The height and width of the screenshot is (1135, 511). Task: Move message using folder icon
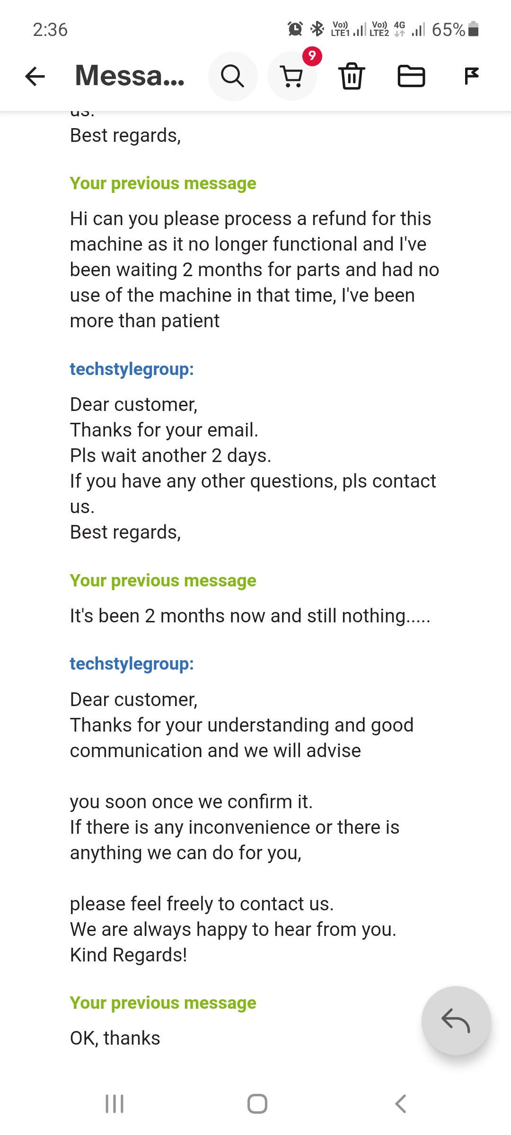(x=411, y=76)
